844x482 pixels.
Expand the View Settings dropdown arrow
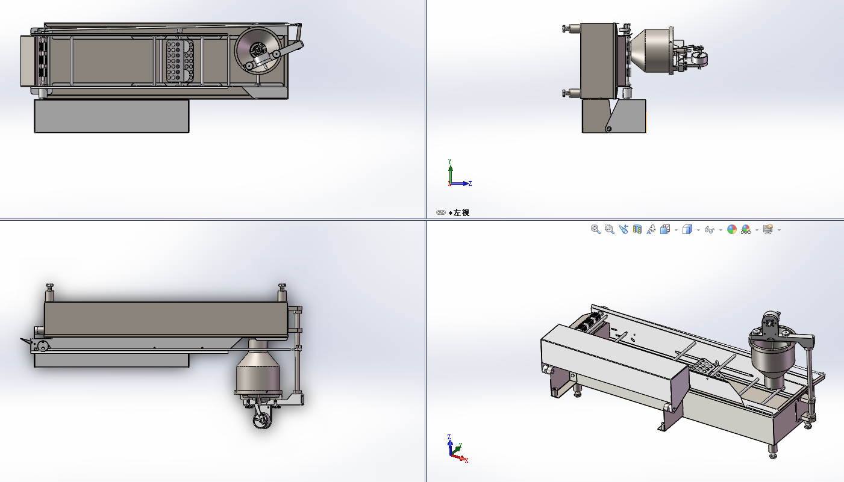779,230
